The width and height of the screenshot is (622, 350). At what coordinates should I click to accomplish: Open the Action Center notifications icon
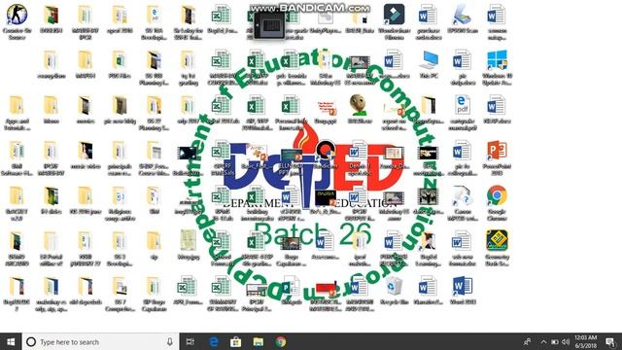pos(610,341)
